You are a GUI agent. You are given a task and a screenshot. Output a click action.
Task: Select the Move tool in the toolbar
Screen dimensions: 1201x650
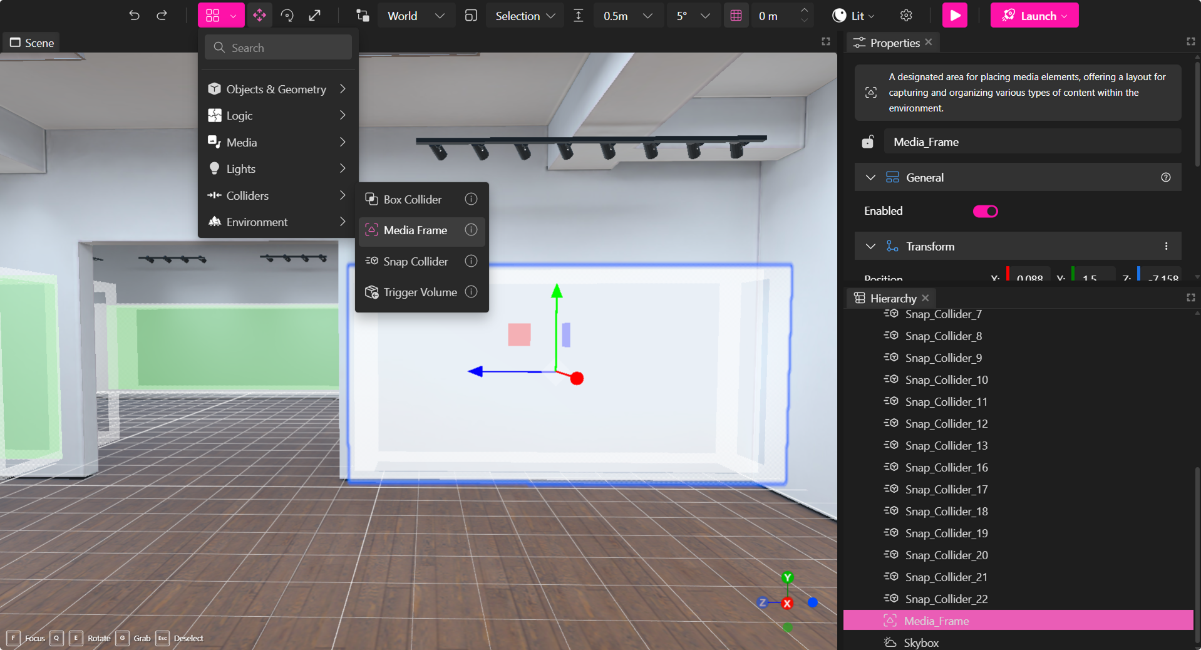point(260,15)
